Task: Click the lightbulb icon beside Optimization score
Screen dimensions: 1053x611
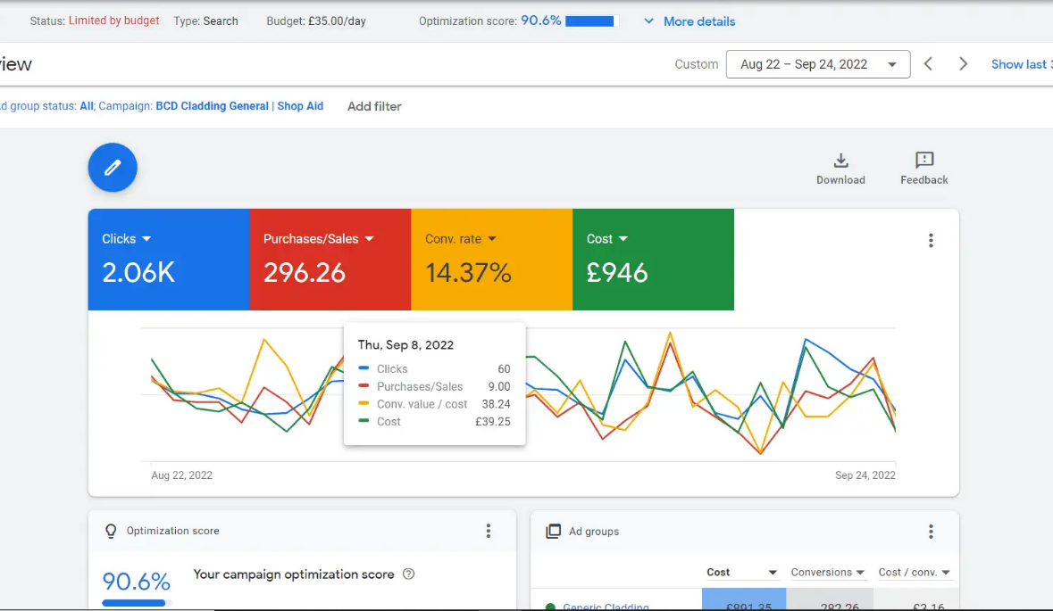Action: coord(111,532)
